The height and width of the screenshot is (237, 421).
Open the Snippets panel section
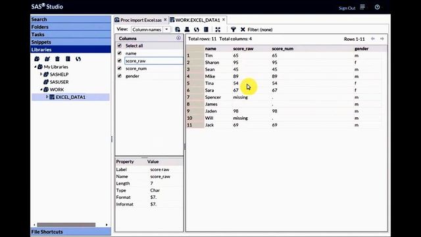pos(70,42)
